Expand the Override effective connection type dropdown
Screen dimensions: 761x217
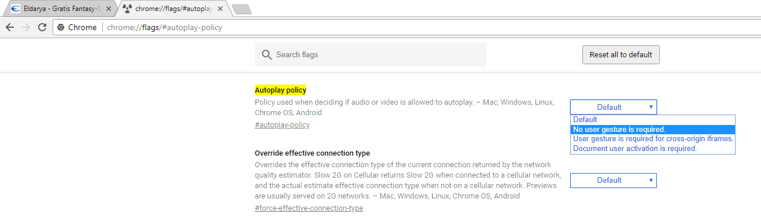(614, 181)
